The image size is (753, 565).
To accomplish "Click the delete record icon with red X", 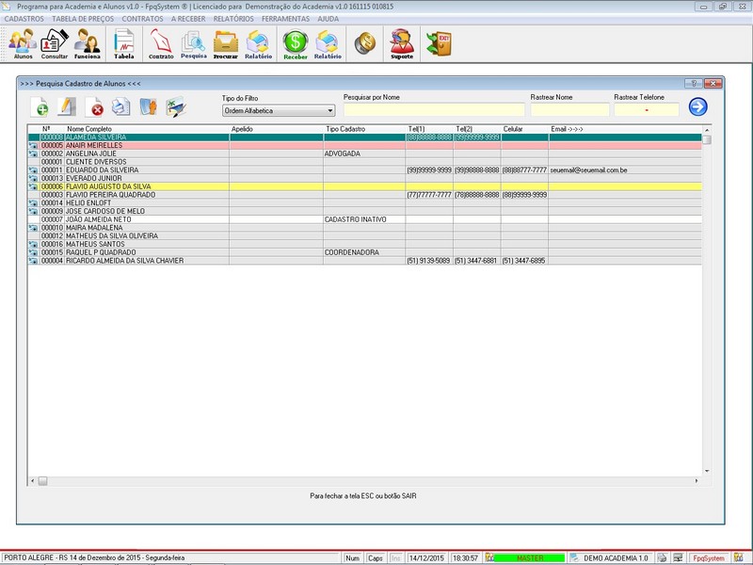I will 94,106.
